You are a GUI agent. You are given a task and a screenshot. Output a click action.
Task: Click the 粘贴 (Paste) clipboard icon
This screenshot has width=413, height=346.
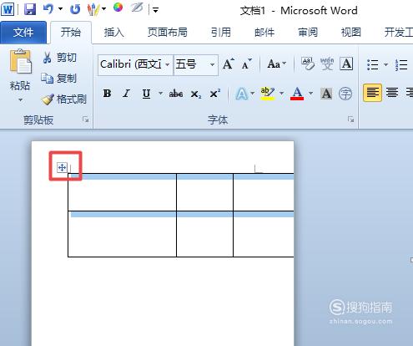[x=20, y=61]
